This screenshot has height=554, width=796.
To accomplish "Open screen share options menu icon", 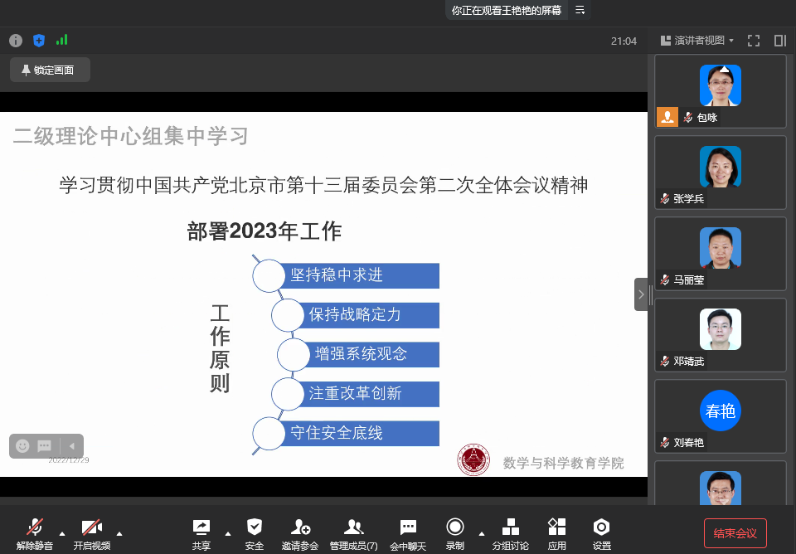I will click(580, 10).
